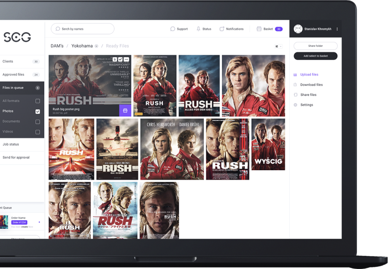Select the Rush Alles für den Sieg poster

coord(199,86)
